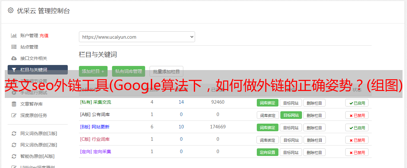Click the filter icon for 栏目与关键词

[x=14, y=70]
